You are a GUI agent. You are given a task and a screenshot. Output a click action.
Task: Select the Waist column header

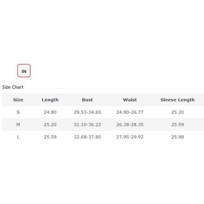130,100
